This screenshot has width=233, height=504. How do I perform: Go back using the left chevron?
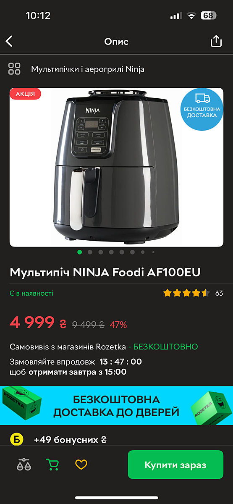click(x=9, y=41)
